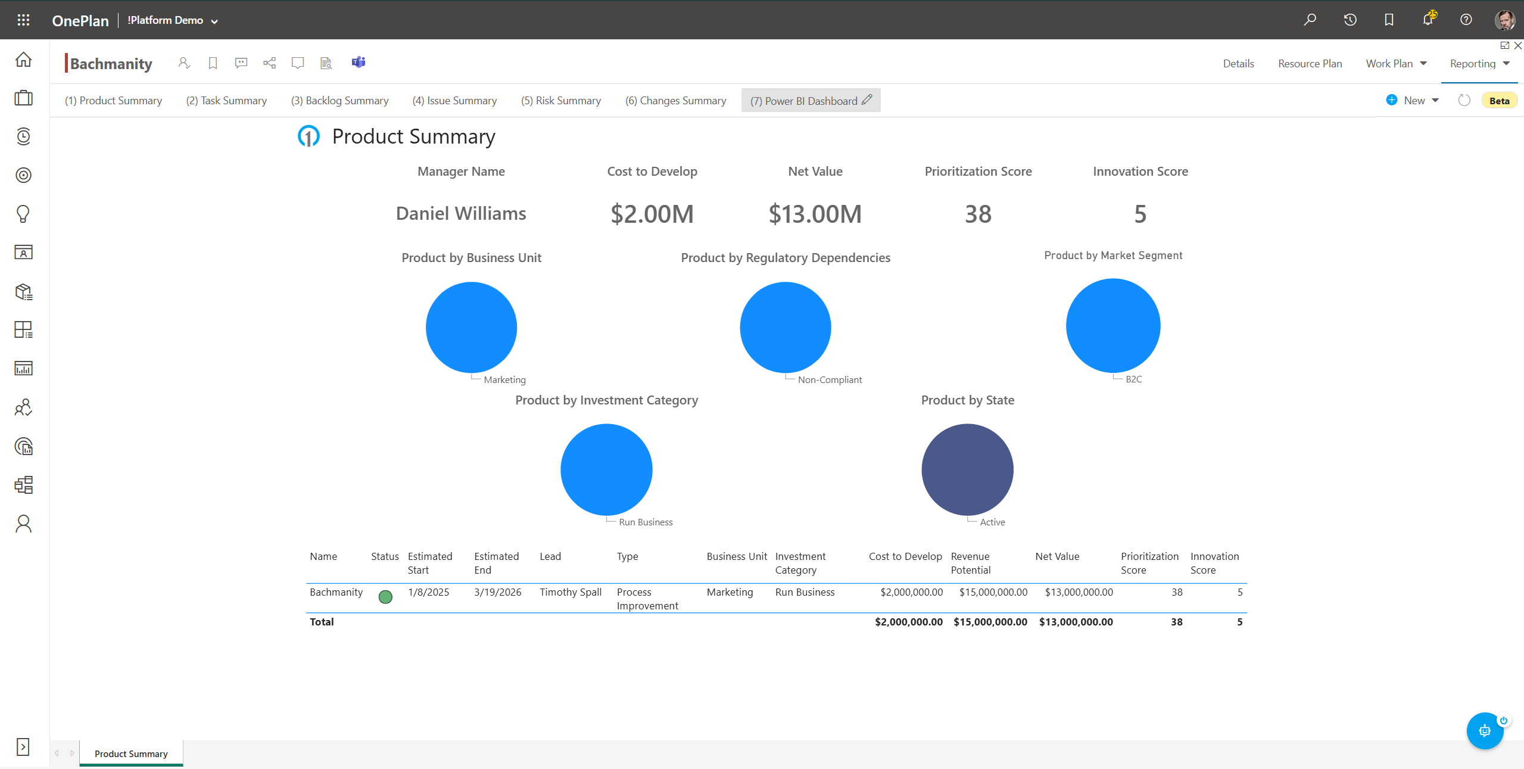
Task: Open the app launcher grid menu
Action: point(23,20)
